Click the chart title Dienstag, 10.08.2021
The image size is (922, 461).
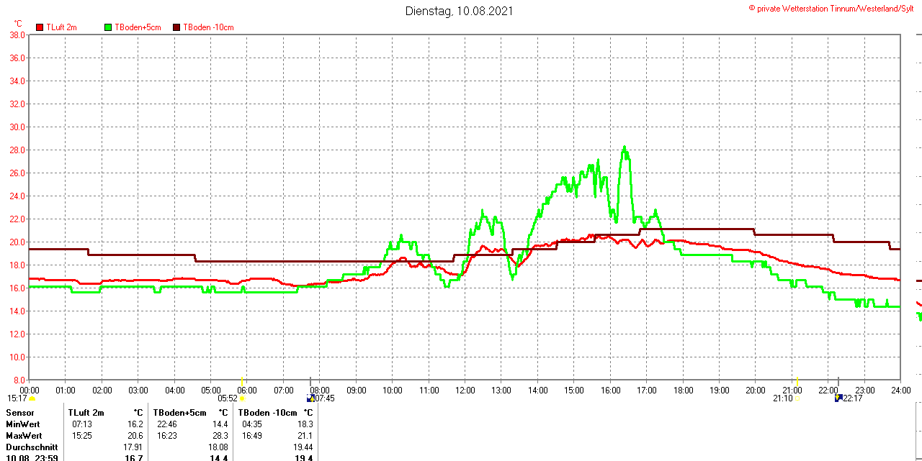[x=460, y=11]
